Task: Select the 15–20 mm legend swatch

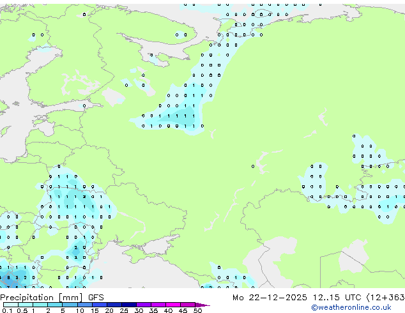Action: tap(100, 305)
